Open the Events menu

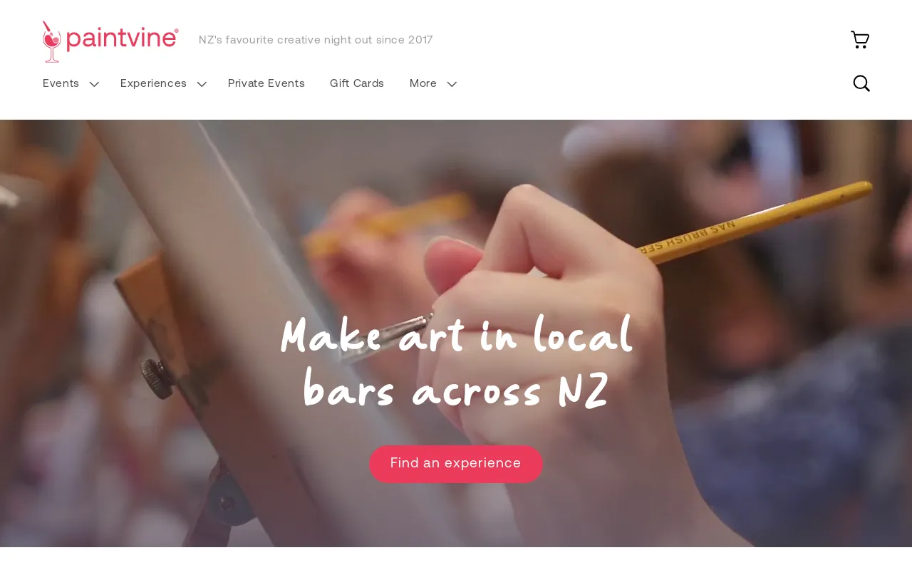click(61, 83)
